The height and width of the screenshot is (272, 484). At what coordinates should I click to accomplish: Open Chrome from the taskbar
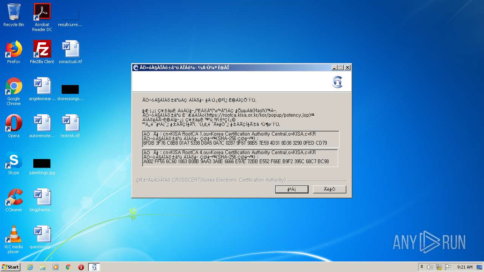point(68,267)
